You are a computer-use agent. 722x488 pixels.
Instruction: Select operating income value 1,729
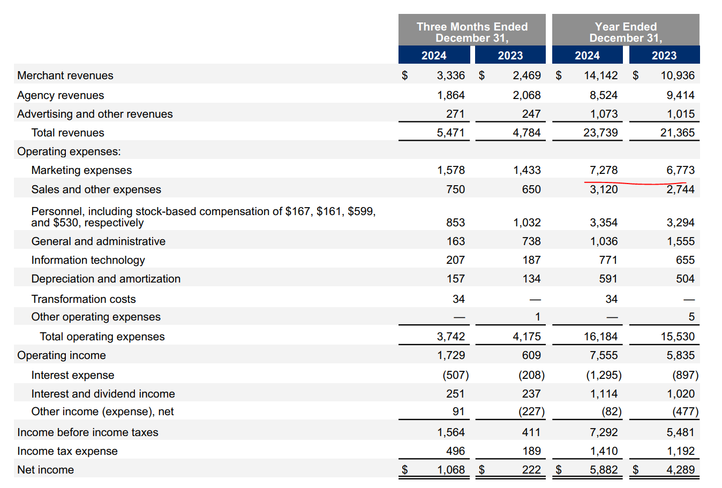[450, 355]
